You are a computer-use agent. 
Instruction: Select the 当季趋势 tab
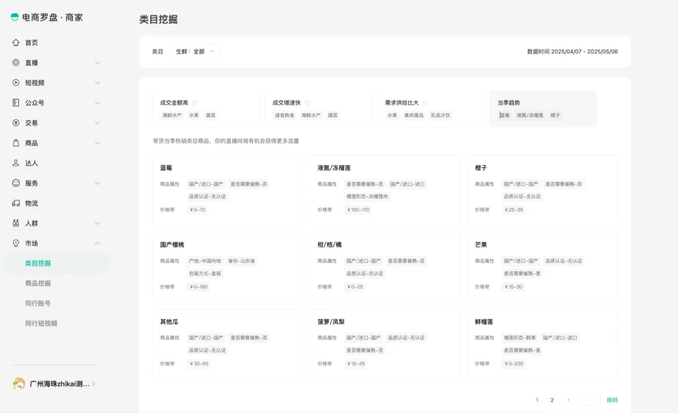543,109
